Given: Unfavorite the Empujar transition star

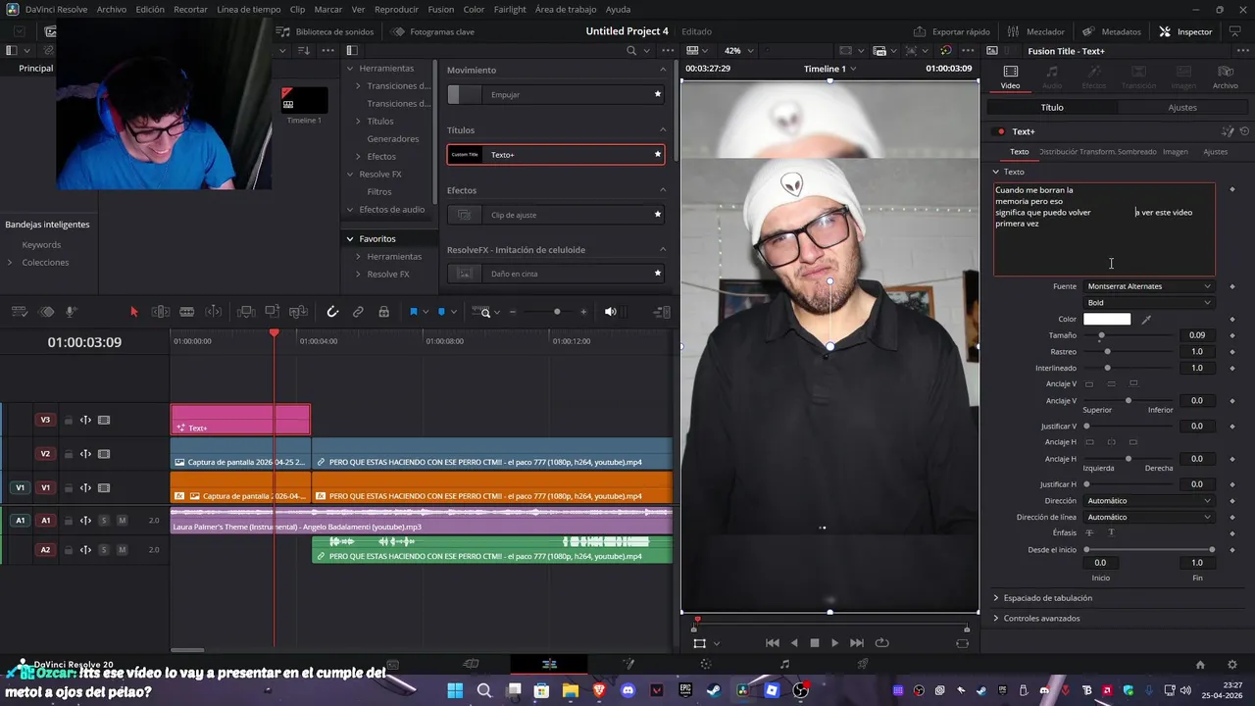Looking at the screenshot, I should point(658,94).
